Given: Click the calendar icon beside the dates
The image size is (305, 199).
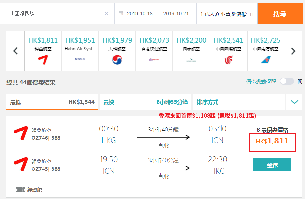Looking at the screenshot, I should tap(121, 13).
